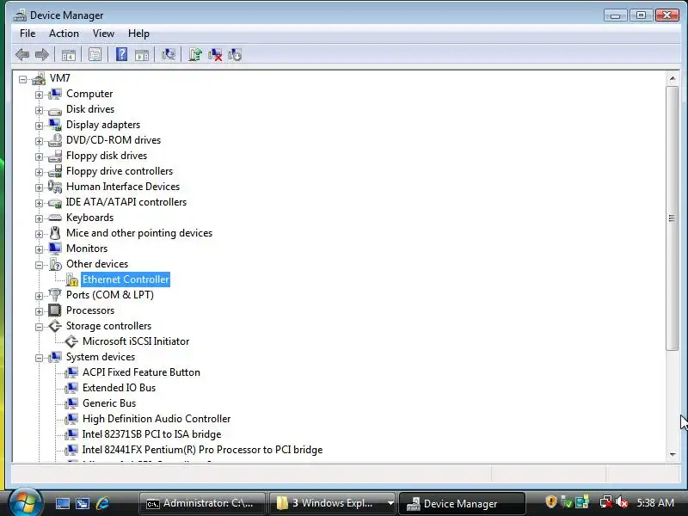Collapse the Storage controllers category

tap(39, 327)
